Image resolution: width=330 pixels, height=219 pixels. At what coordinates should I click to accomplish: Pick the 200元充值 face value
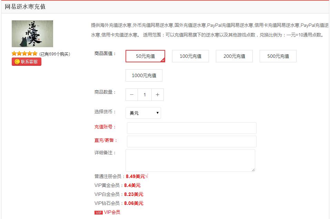coord(234,56)
